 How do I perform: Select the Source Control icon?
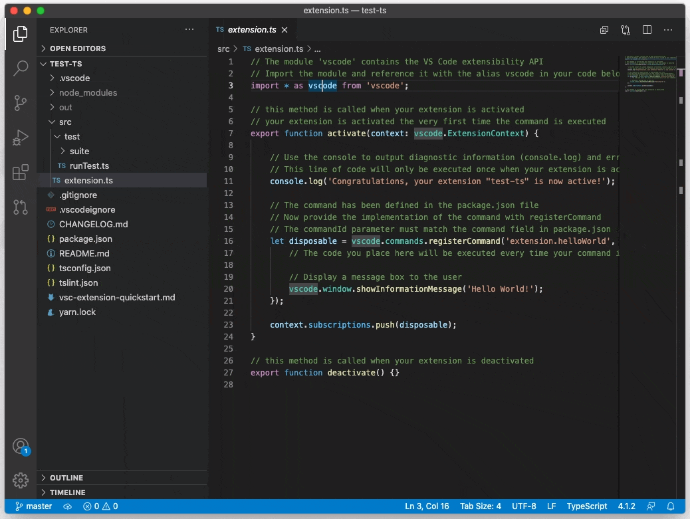(x=20, y=103)
